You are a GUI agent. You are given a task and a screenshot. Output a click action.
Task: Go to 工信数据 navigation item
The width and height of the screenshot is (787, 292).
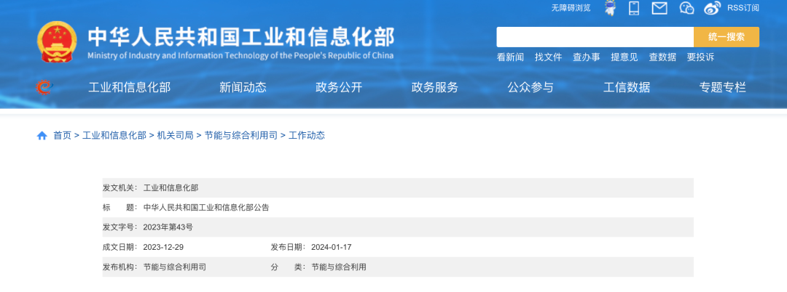click(x=627, y=87)
